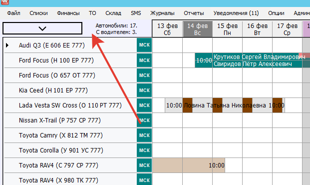This screenshot has width=310, height=185.
Task: Open the Файл menu
Action: tap(13, 13)
